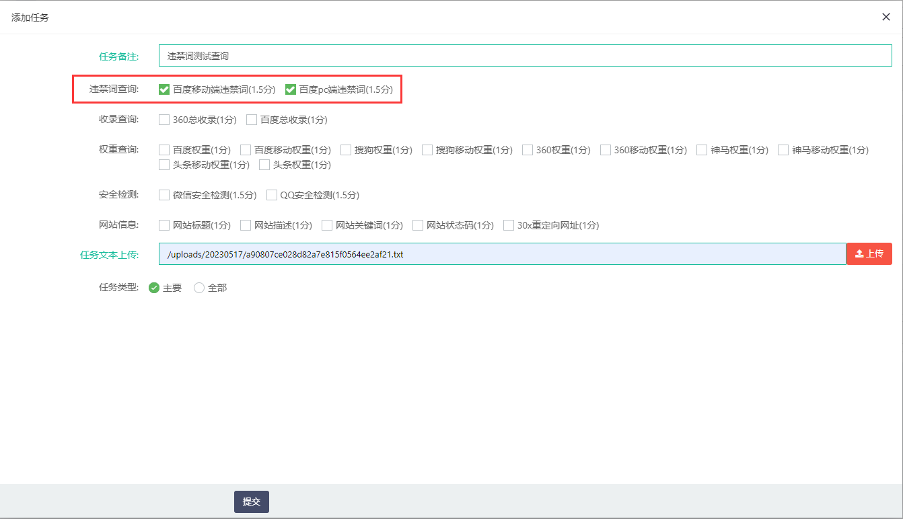Select 360移动权重 checkbox
The height and width of the screenshot is (519, 903).
pyautogui.click(x=606, y=150)
